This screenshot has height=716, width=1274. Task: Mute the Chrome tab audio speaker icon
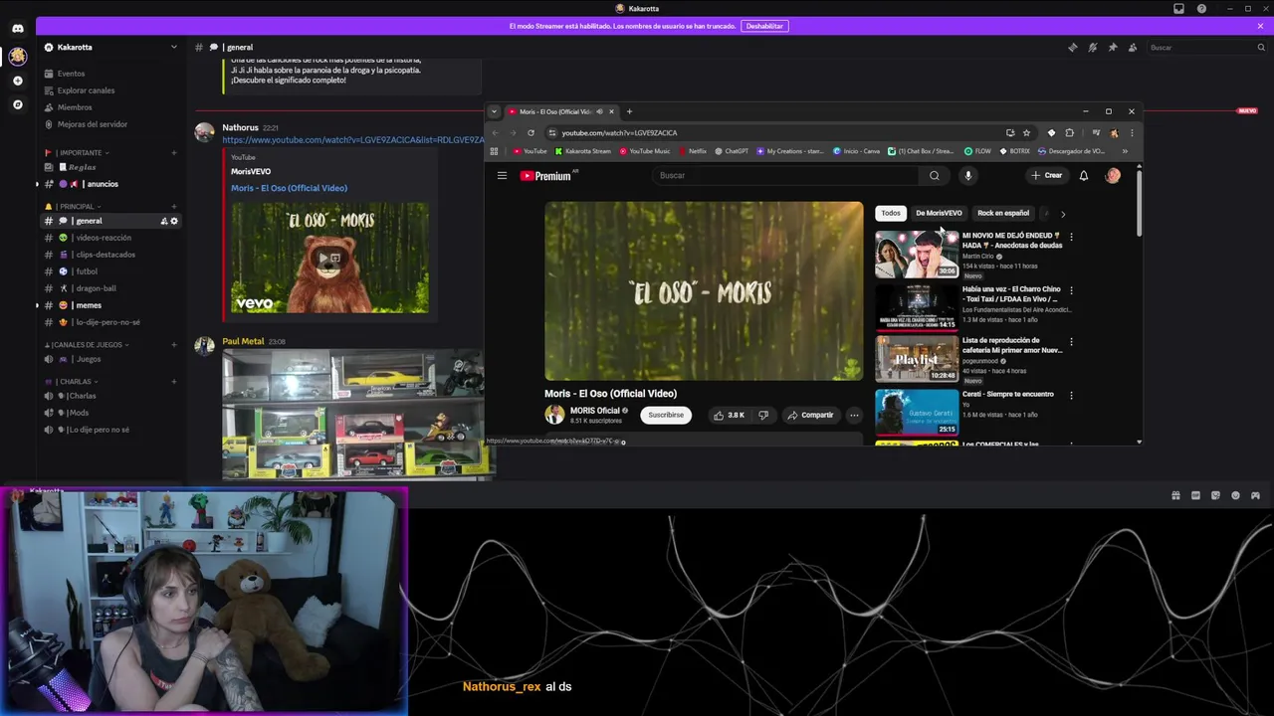tap(599, 111)
